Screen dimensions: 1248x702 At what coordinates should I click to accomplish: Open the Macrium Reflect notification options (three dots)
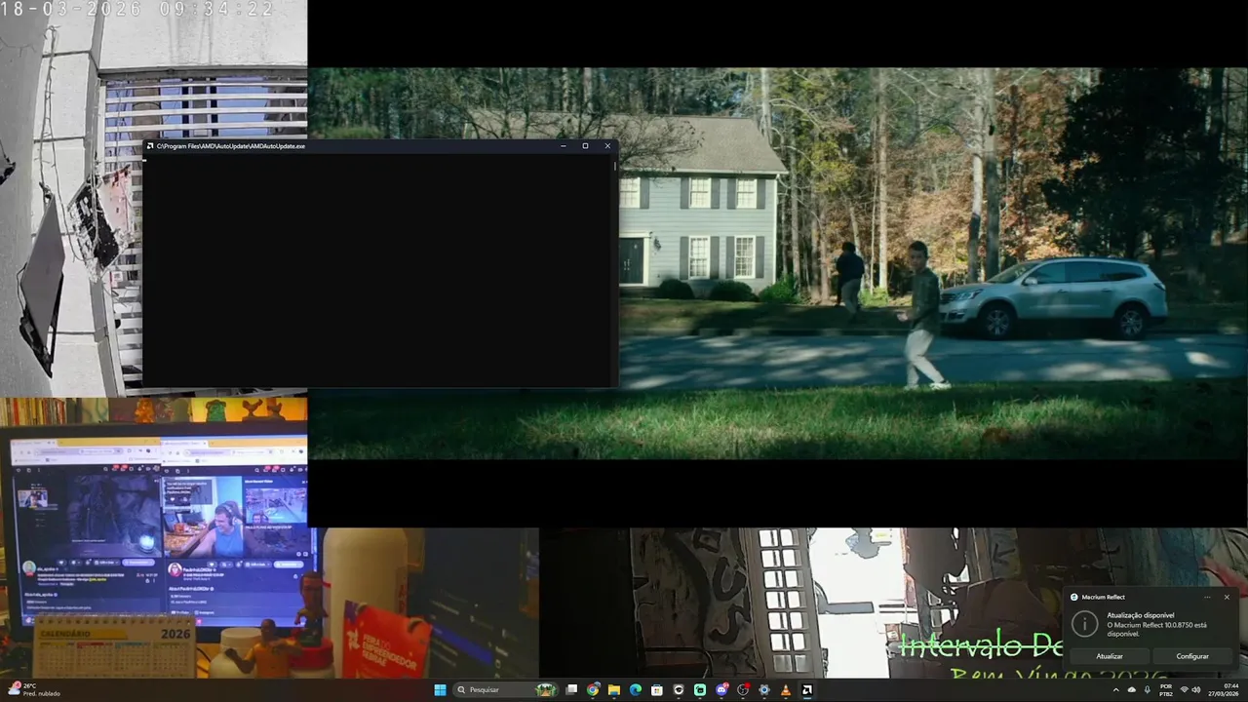(x=1207, y=597)
